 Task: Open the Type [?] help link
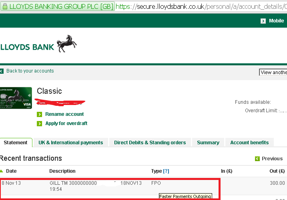pos(166,171)
